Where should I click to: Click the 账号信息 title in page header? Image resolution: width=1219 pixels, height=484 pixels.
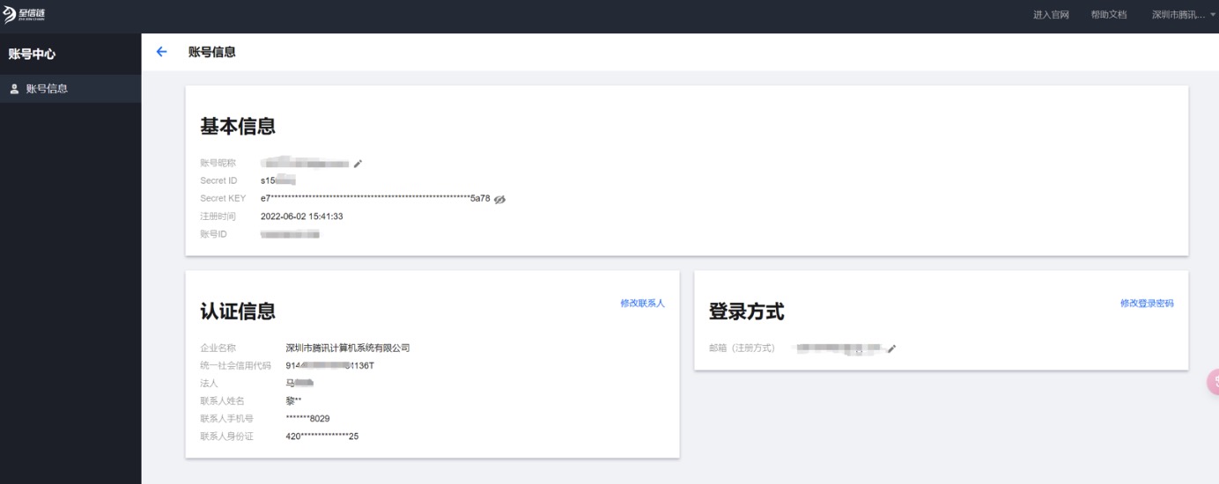pyautogui.click(x=211, y=52)
